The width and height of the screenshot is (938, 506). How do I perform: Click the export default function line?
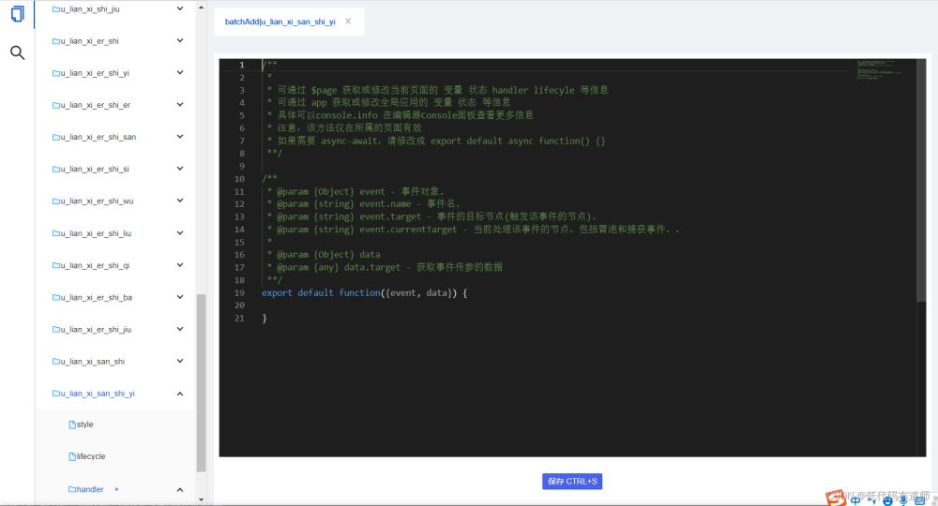[364, 292]
